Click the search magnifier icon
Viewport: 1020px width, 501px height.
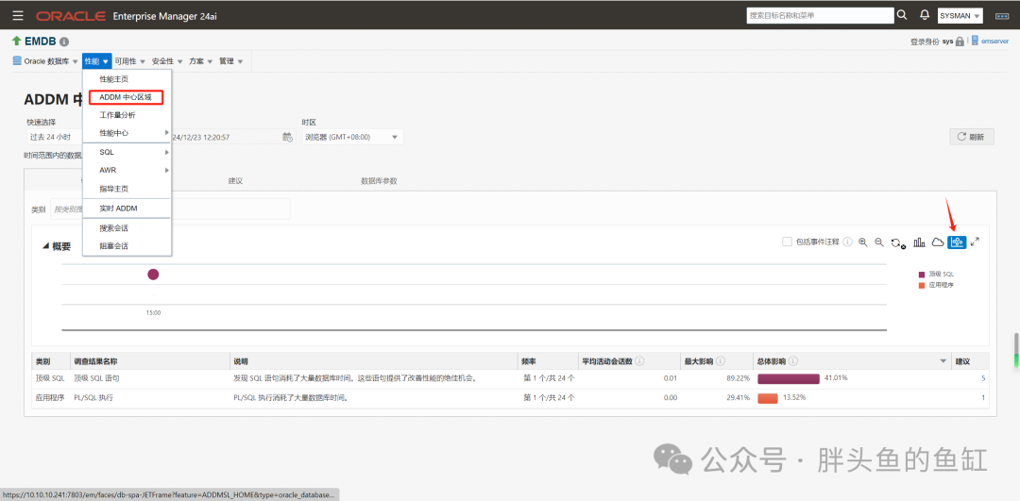(902, 14)
